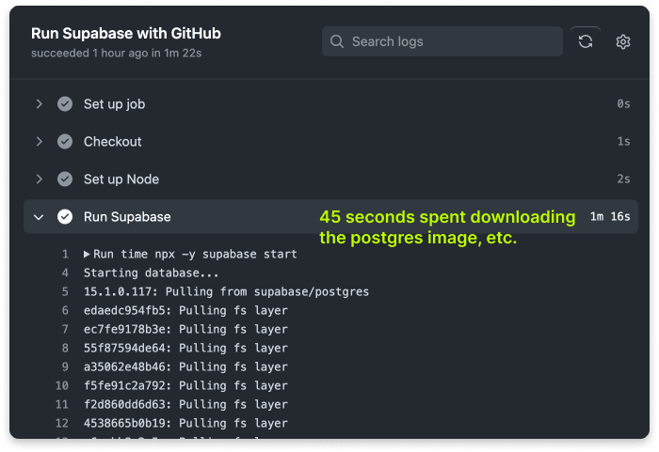Screen dimensions: 659x452
Task: Click the 2s duration on Set up Node
Action: [x=623, y=179]
